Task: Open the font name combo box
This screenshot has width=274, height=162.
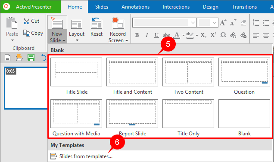Action: coord(165,23)
